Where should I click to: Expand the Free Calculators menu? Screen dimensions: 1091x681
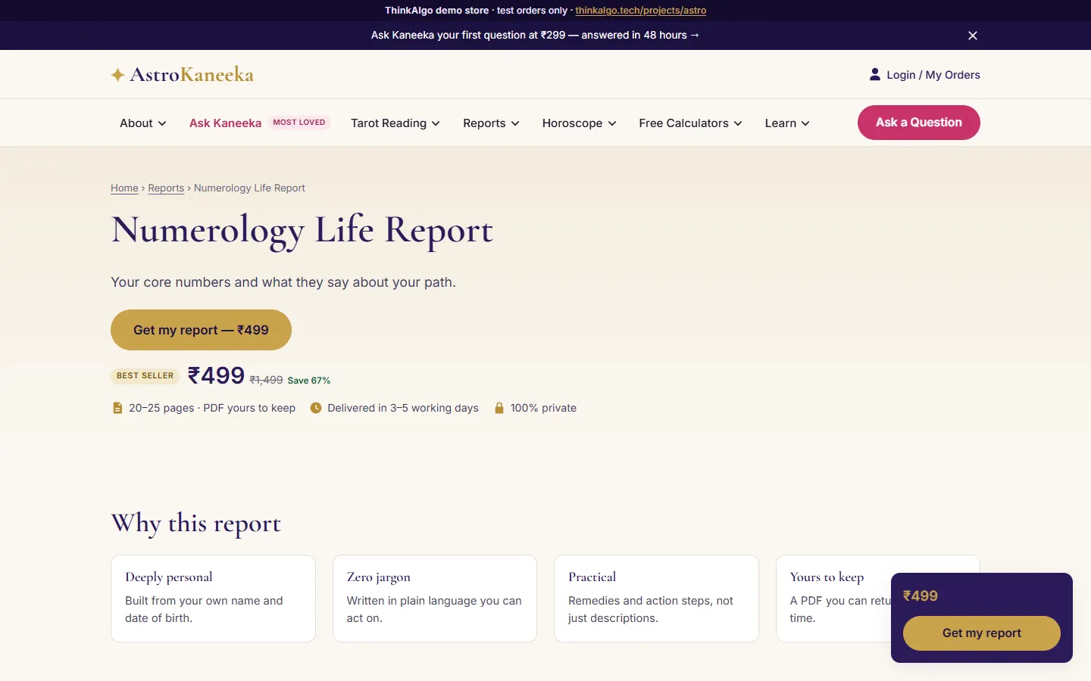coord(691,123)
